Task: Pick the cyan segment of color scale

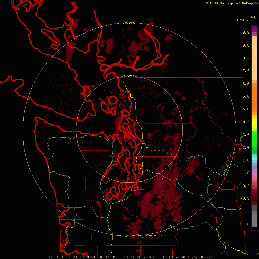Action: tap(254, 158)
